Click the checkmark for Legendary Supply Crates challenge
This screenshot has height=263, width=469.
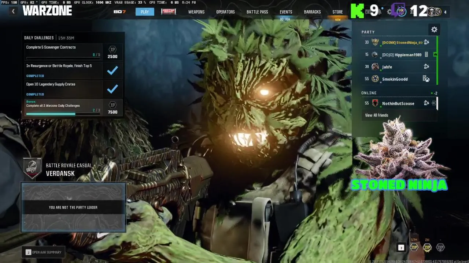(x=112, y=89)
